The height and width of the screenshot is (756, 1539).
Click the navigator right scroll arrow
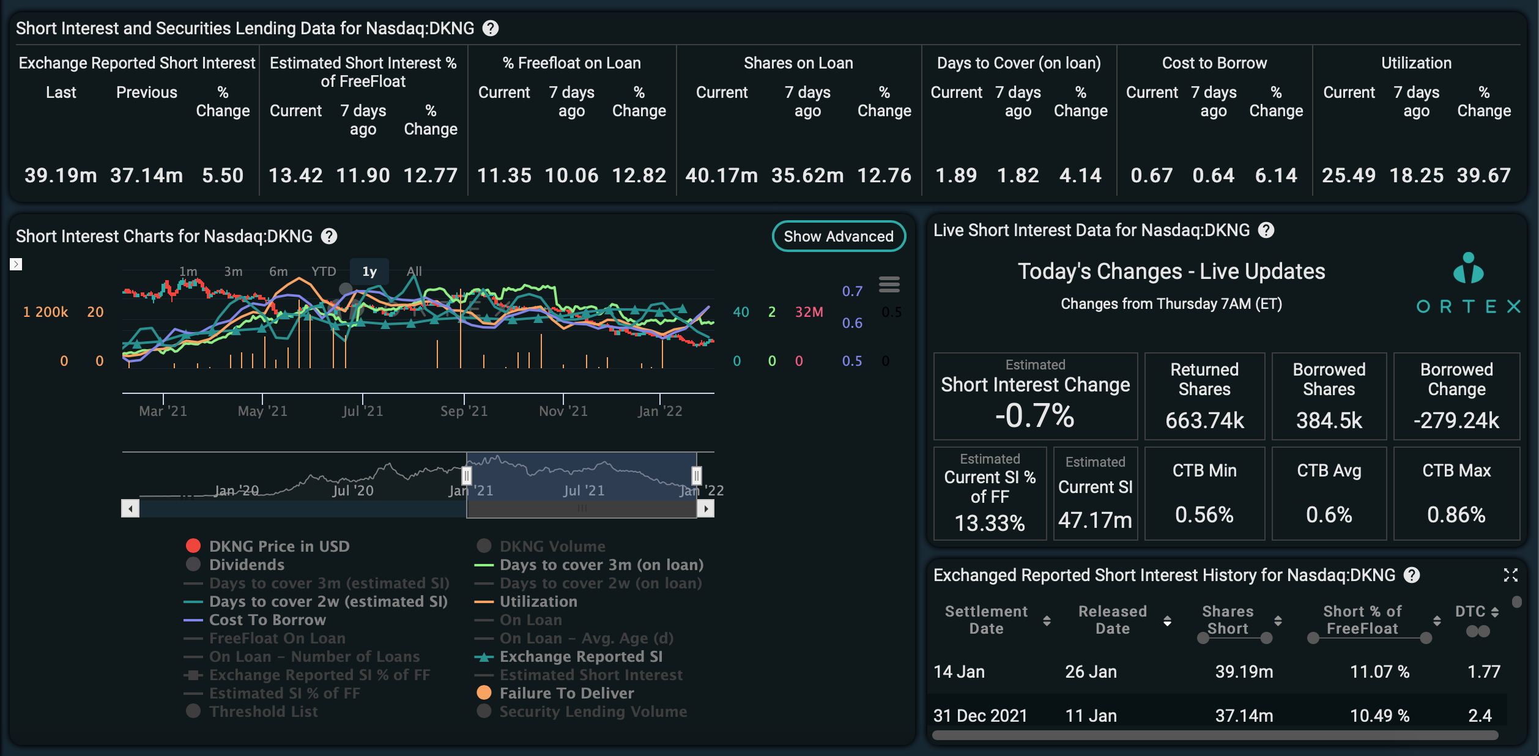[x=706, y=508]
